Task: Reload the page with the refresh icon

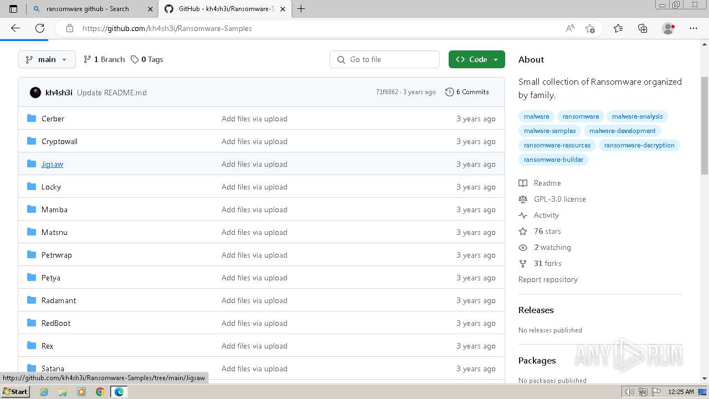Action: 40,28
